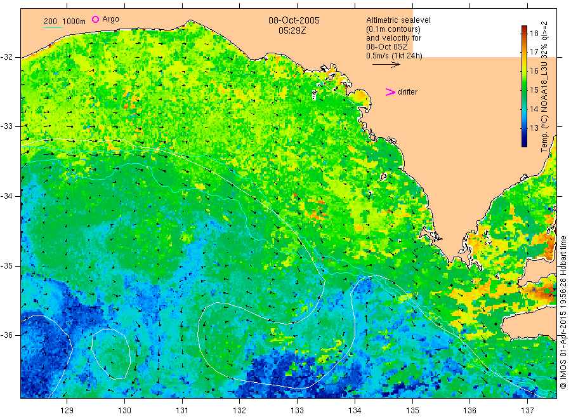This screenshot has height=419, width=571.
Task: Click the magenta Argo circle marker in legend
Action: [95, 19]
